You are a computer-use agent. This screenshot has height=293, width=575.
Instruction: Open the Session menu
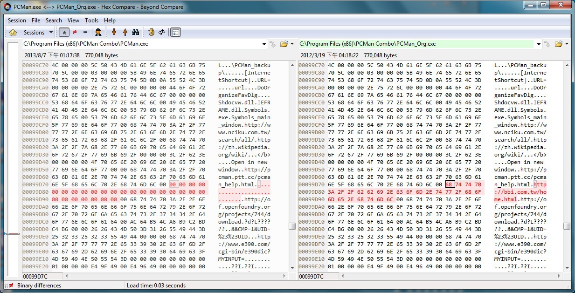17,20
